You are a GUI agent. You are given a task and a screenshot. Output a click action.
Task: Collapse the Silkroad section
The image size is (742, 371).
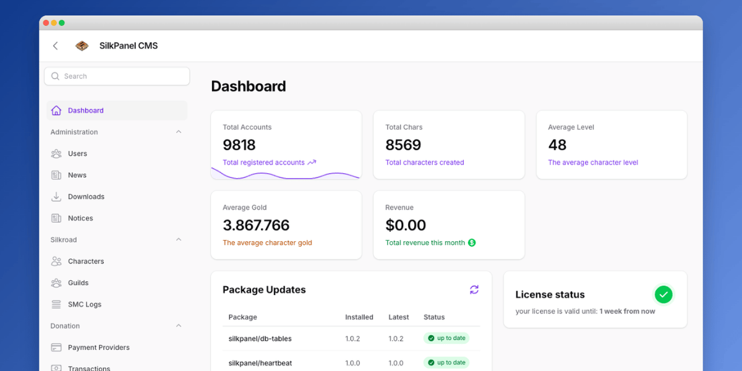[178, 239]
